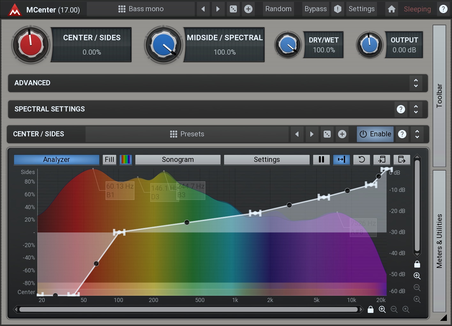Toggle the Fill option for the analyzer
Viewport: 452px width, 326px height.
(109, 159)
